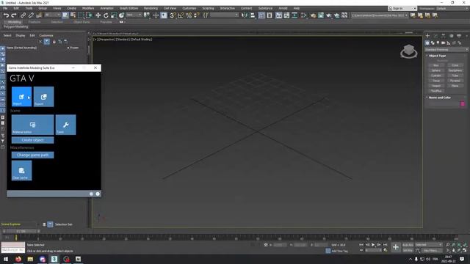Click the time slider handle
This screenshot has height=264, width=470.
tap(21, 232)
